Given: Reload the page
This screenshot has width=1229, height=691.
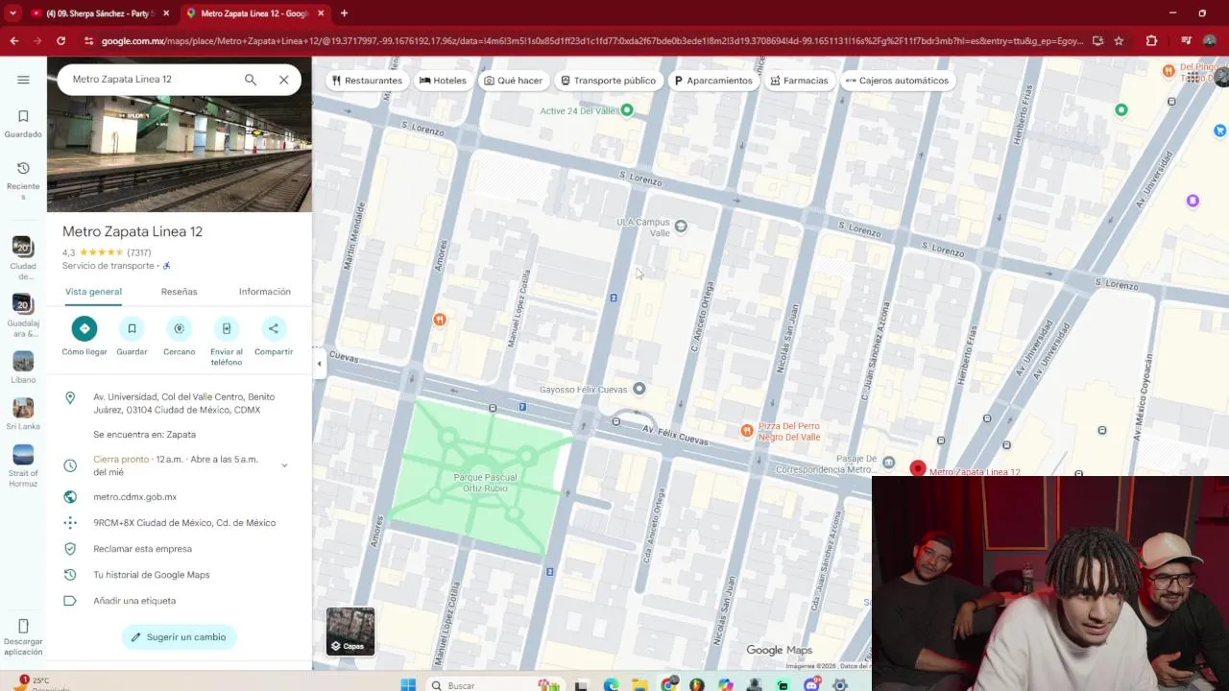Looking at the screenshot, I should (x=60, y=41).
